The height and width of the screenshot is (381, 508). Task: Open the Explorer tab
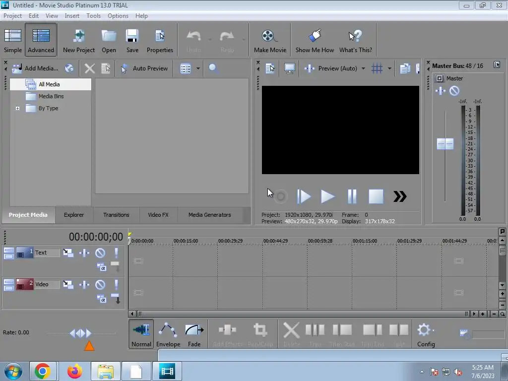point(74,215)
